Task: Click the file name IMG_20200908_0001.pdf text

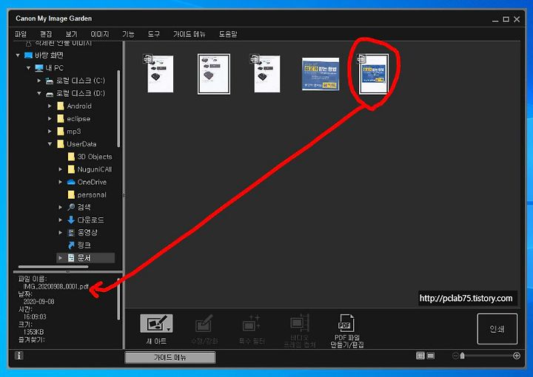Action: pos(56,287)
